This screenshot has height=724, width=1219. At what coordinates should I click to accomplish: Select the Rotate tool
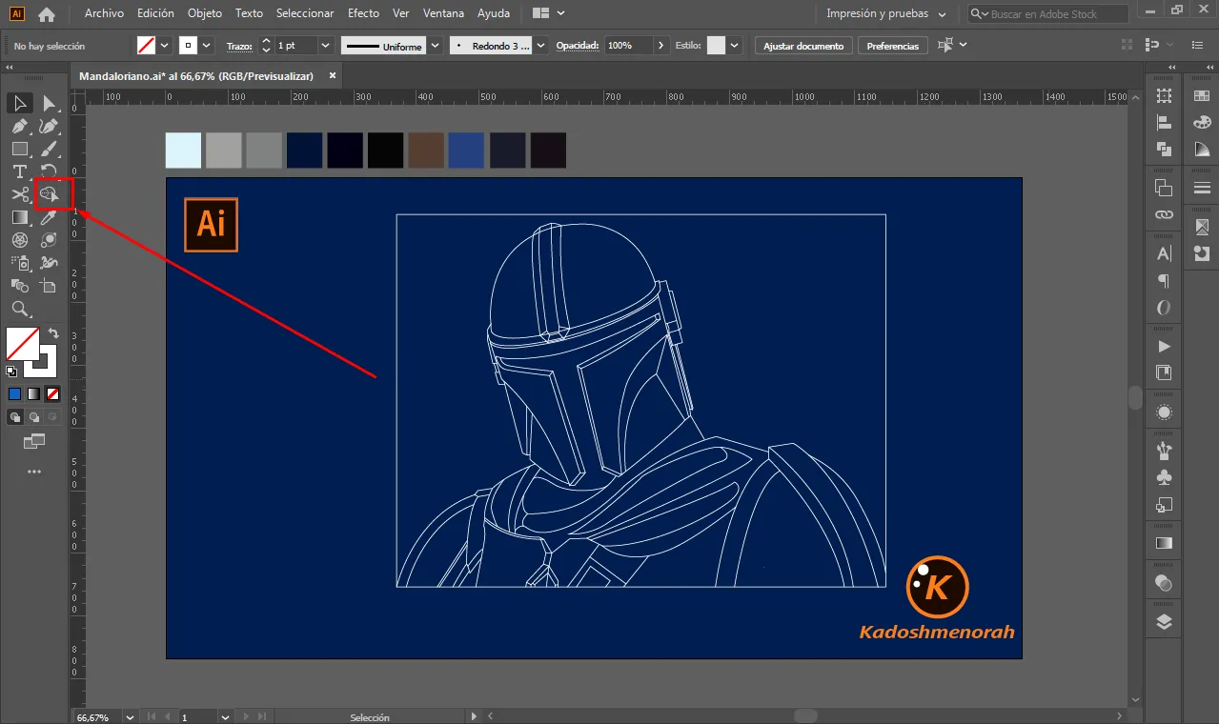(x=49, y=171)
